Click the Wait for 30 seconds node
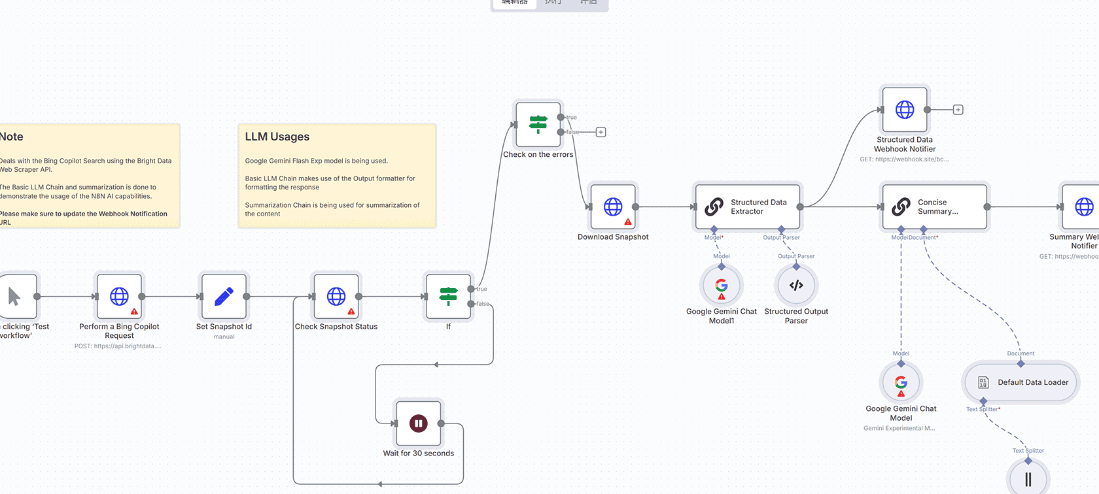This screenshot has height=494, width=1099. pyautogui.click(x=419, y=423)
